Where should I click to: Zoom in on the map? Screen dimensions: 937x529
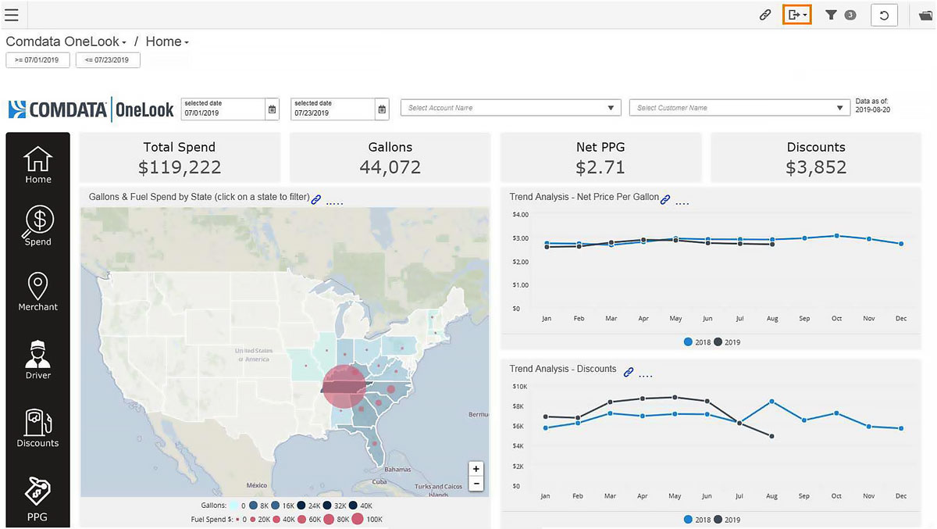[x=476, y=469]
